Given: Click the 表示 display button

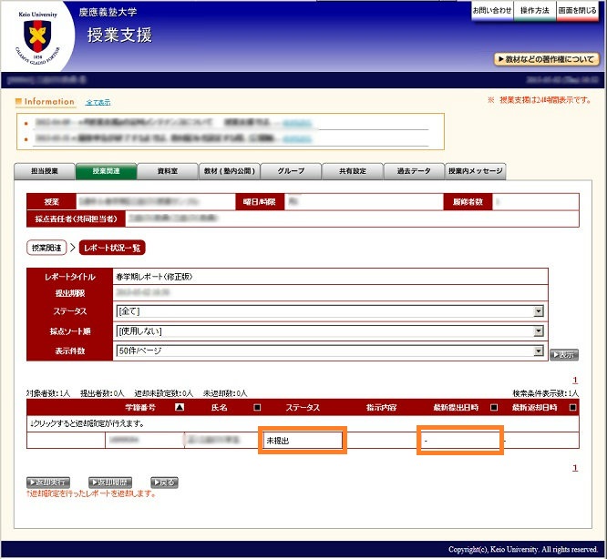Looking at the screenshot, I should 564,354.
